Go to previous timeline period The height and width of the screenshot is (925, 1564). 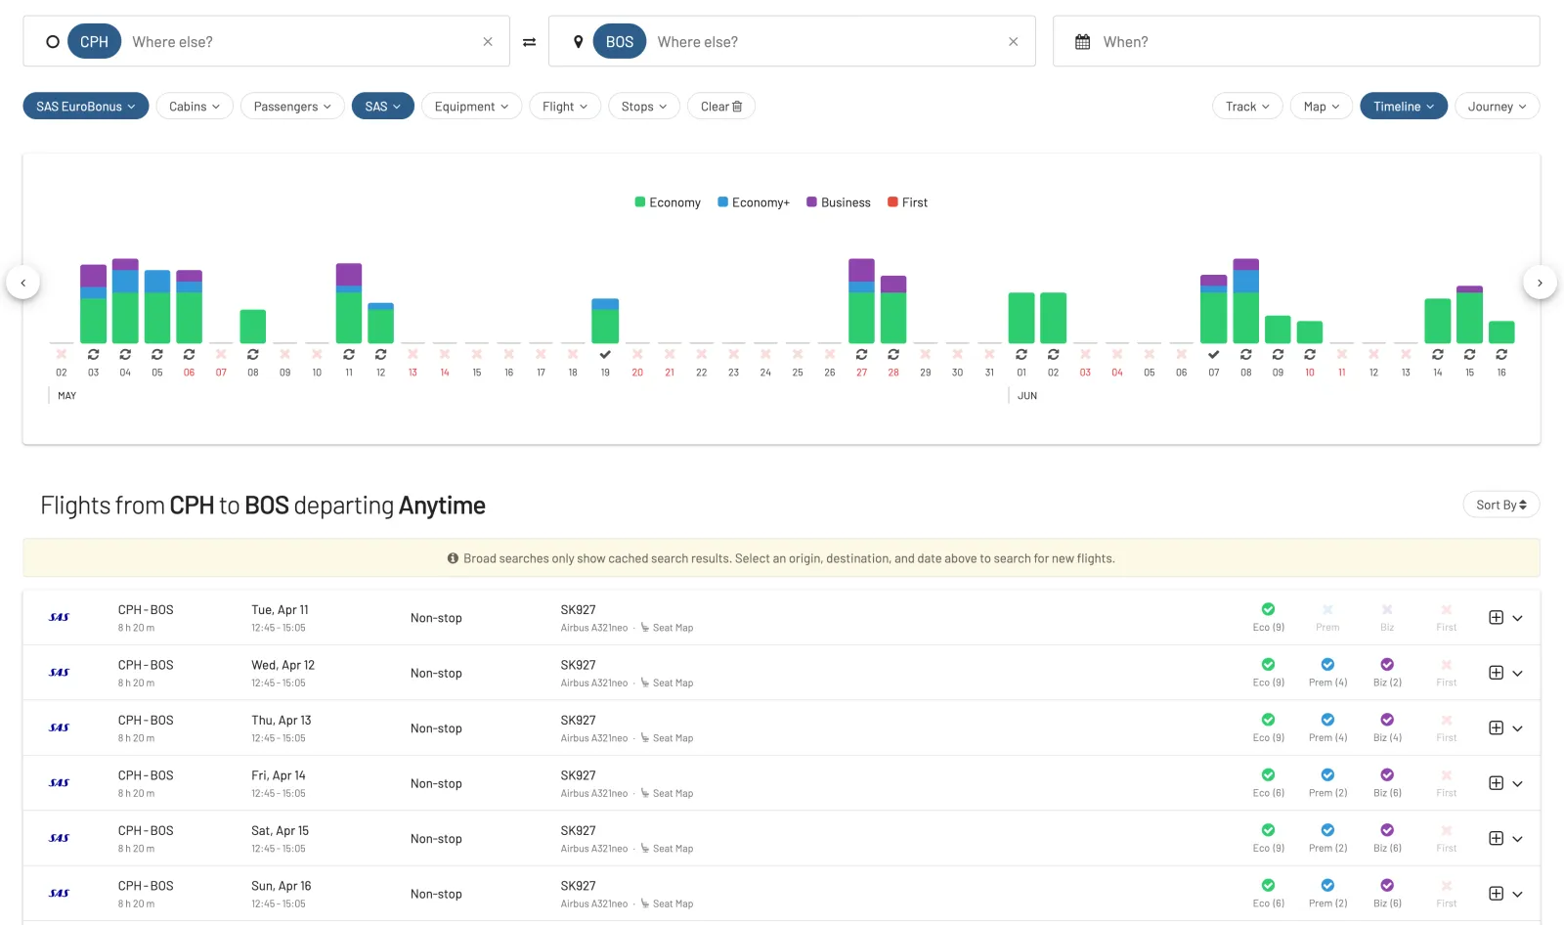pos(22,283)
